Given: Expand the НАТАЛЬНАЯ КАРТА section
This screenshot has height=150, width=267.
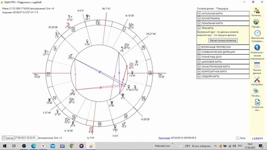Looking at the screenshot, I should pyautogui.click(x=223, y=13).
